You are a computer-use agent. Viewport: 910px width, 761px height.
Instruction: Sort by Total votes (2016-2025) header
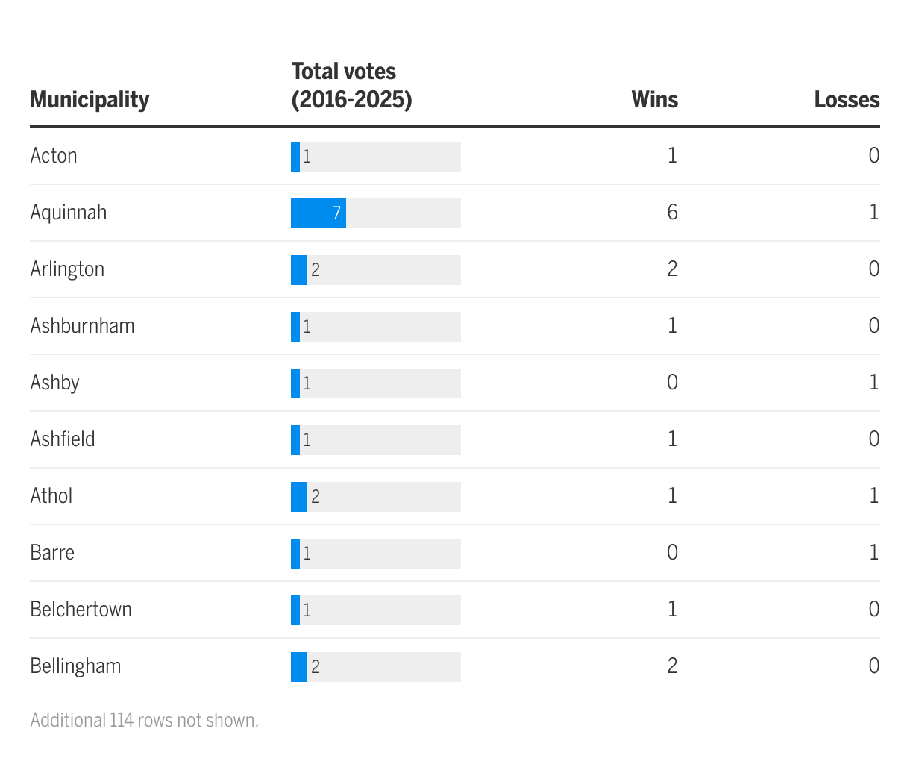click(351, 86)
